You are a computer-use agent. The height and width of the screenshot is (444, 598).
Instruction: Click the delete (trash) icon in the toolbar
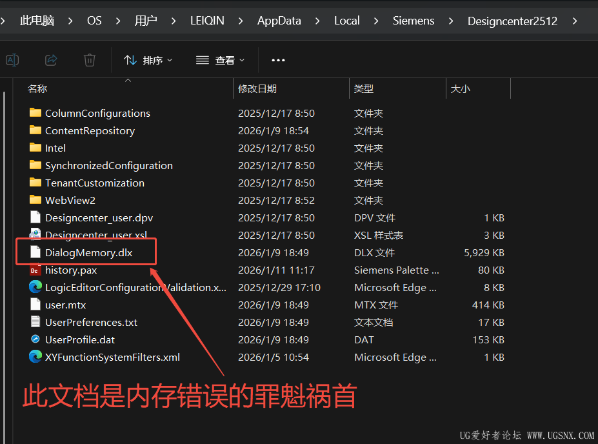pos(89,60)
